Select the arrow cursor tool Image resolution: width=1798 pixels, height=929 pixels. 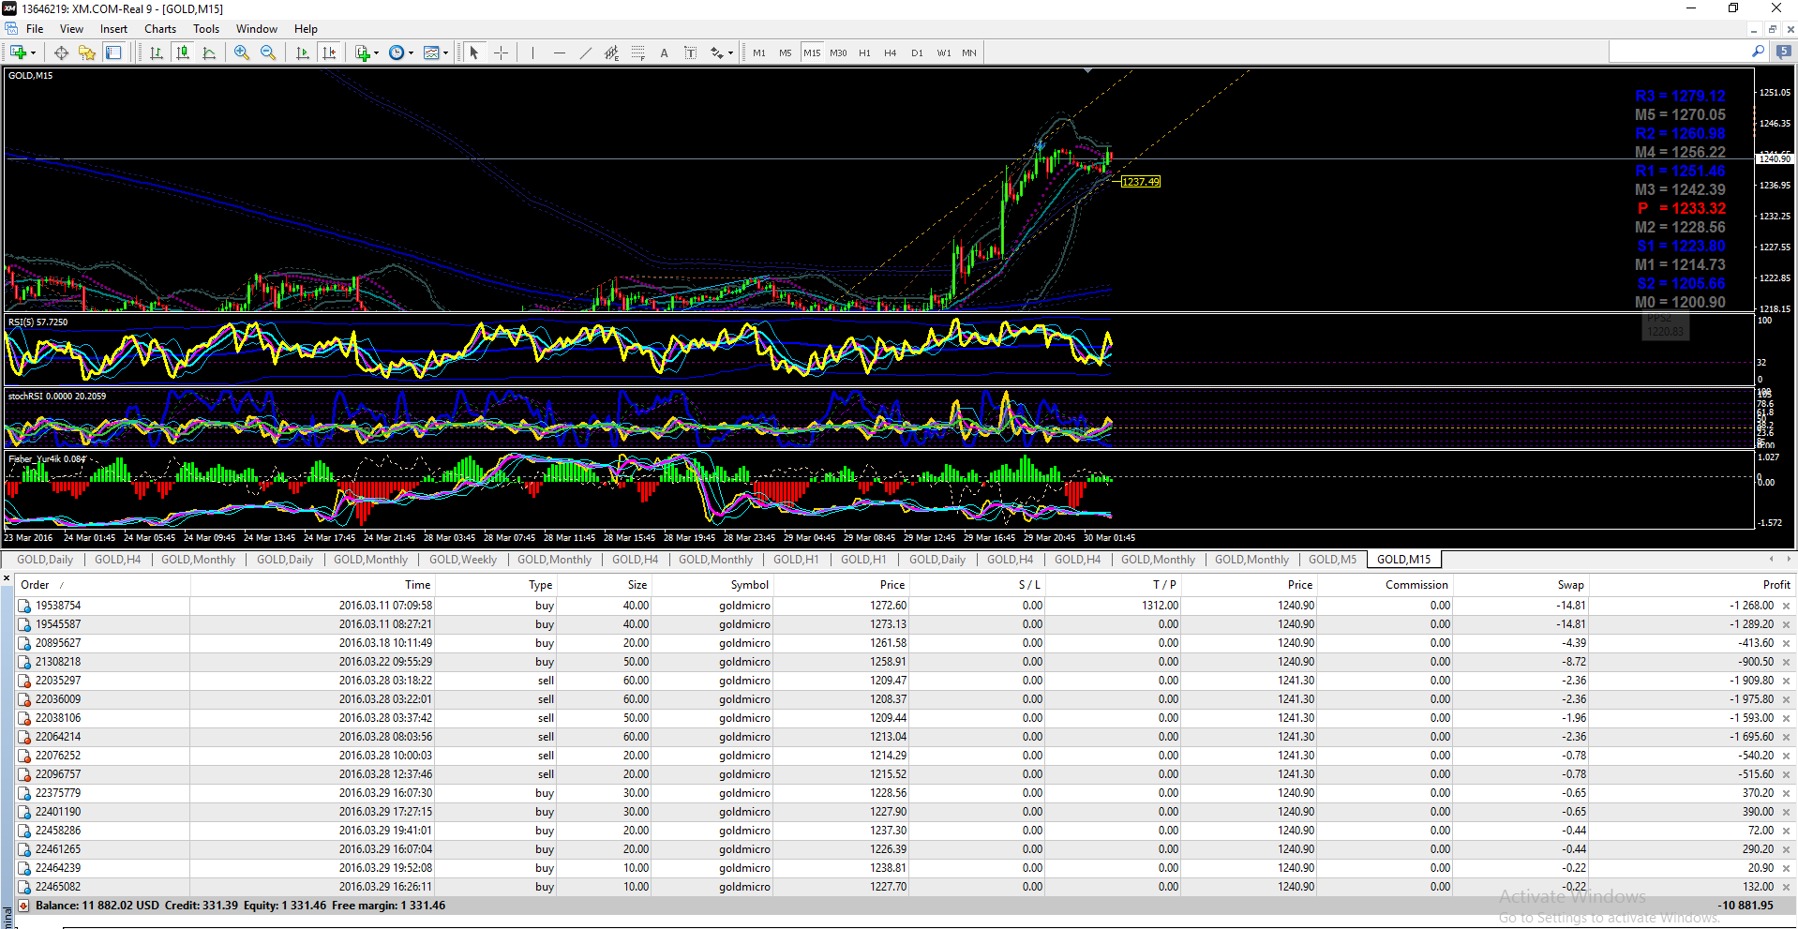(x=474, y=52)
